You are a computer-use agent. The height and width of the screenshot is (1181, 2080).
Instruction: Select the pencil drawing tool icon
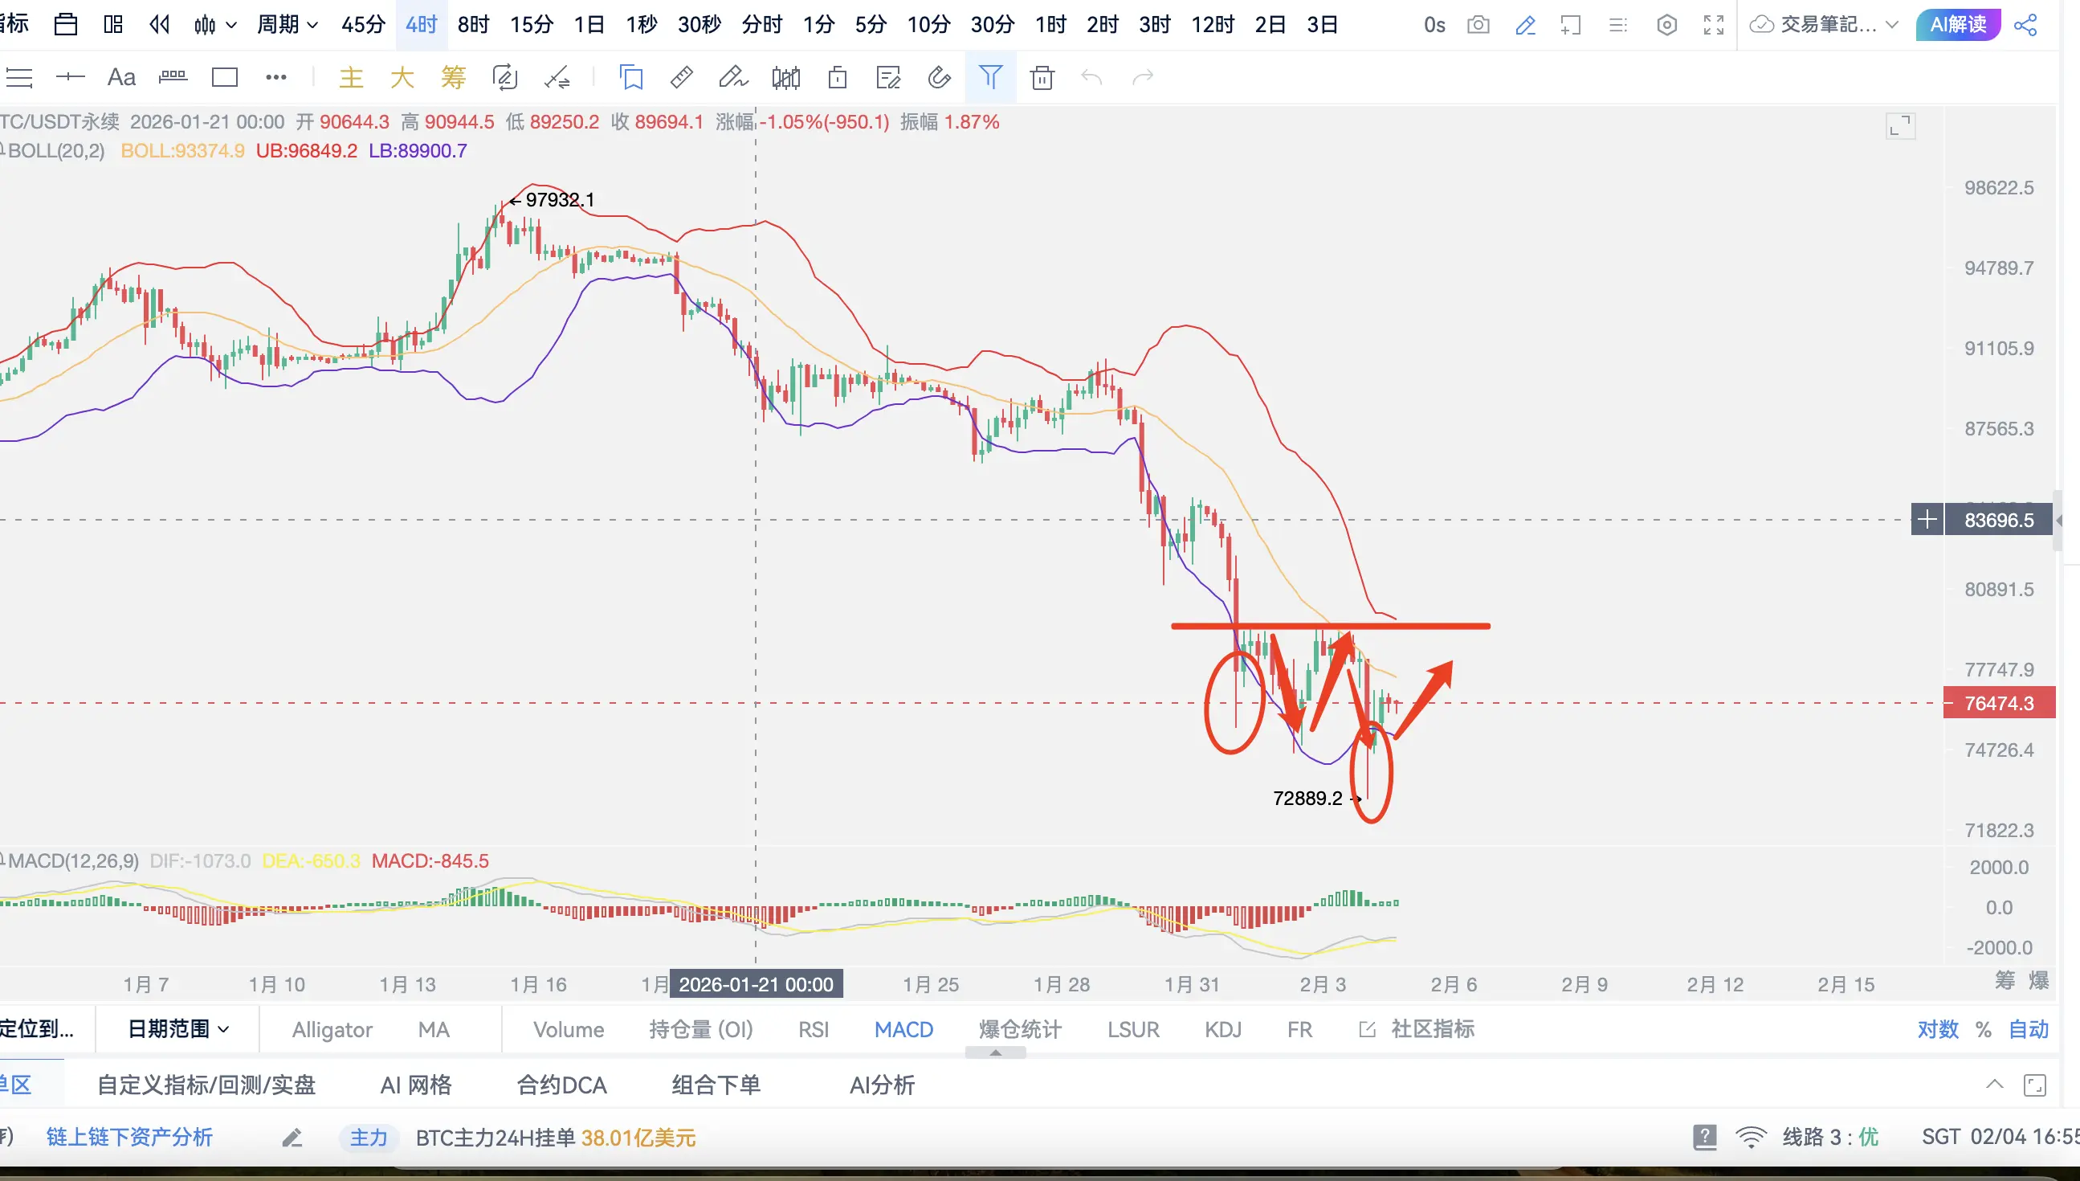[1525, 24]
